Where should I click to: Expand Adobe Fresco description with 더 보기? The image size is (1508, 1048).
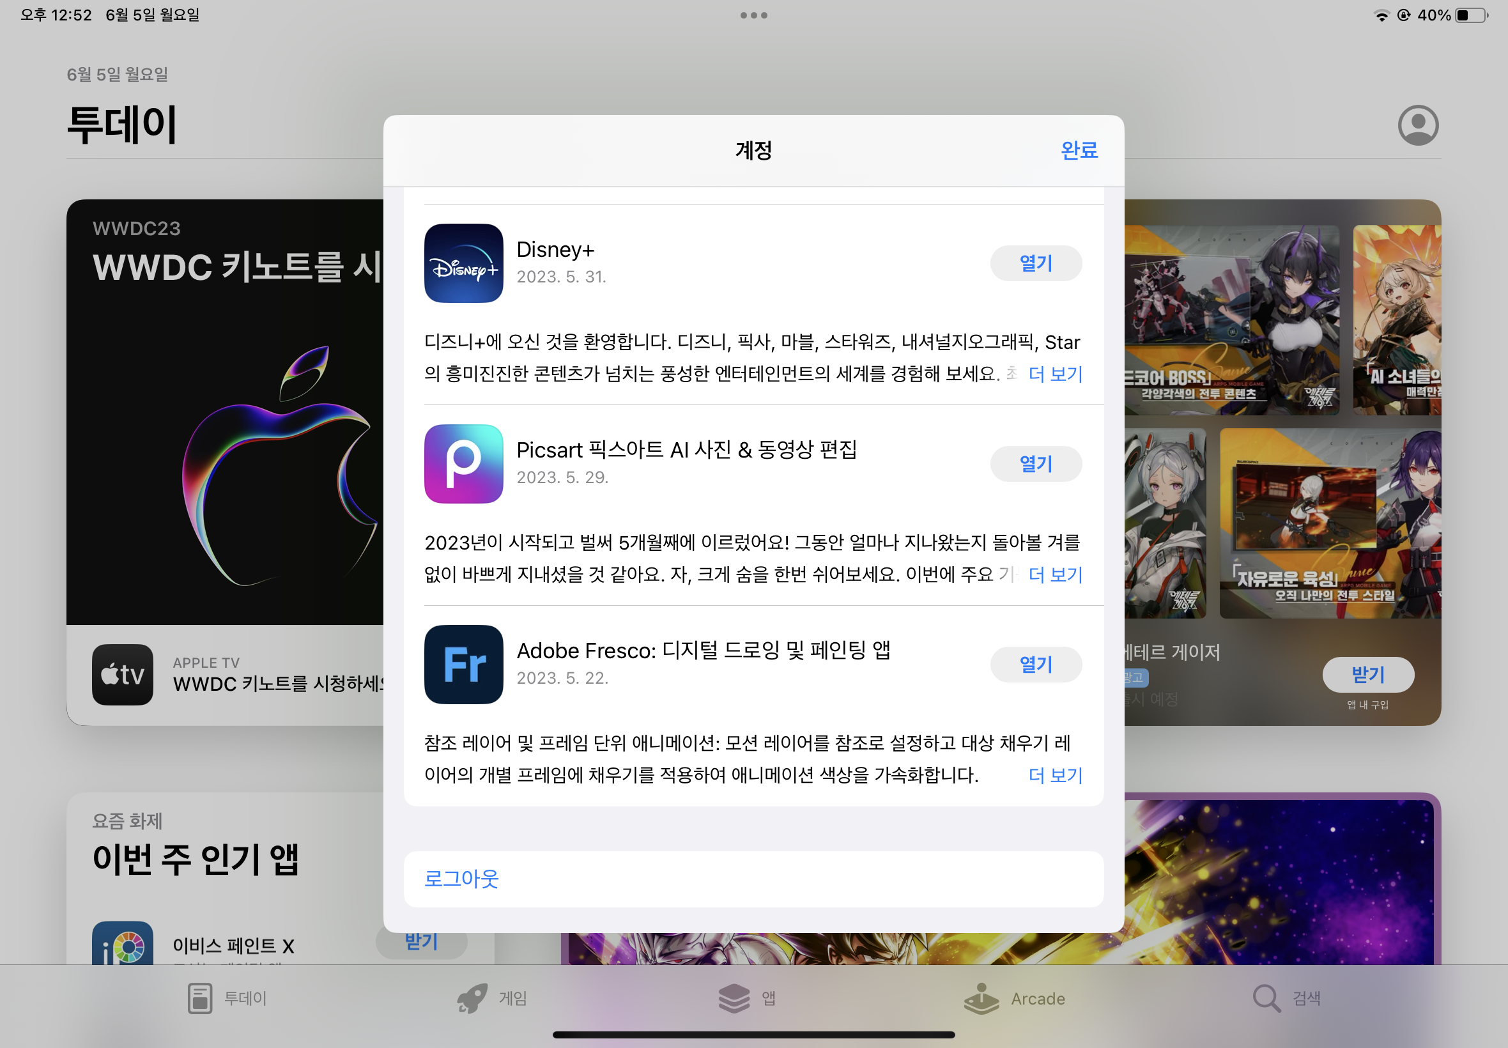tap(1055, 776)
